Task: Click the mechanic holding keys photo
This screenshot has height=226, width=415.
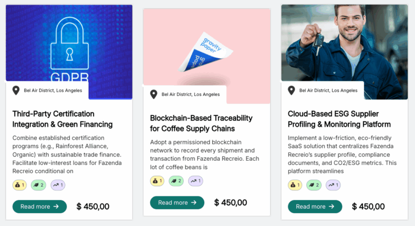Action: [x=344, y=43]
